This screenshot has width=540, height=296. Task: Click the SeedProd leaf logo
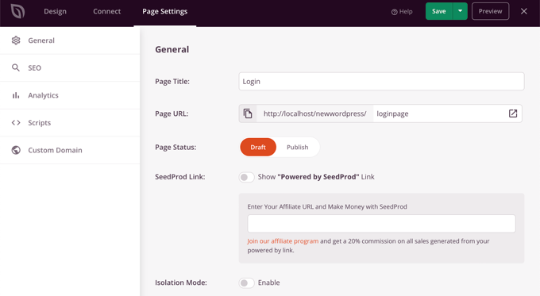[x=17, y=11]
